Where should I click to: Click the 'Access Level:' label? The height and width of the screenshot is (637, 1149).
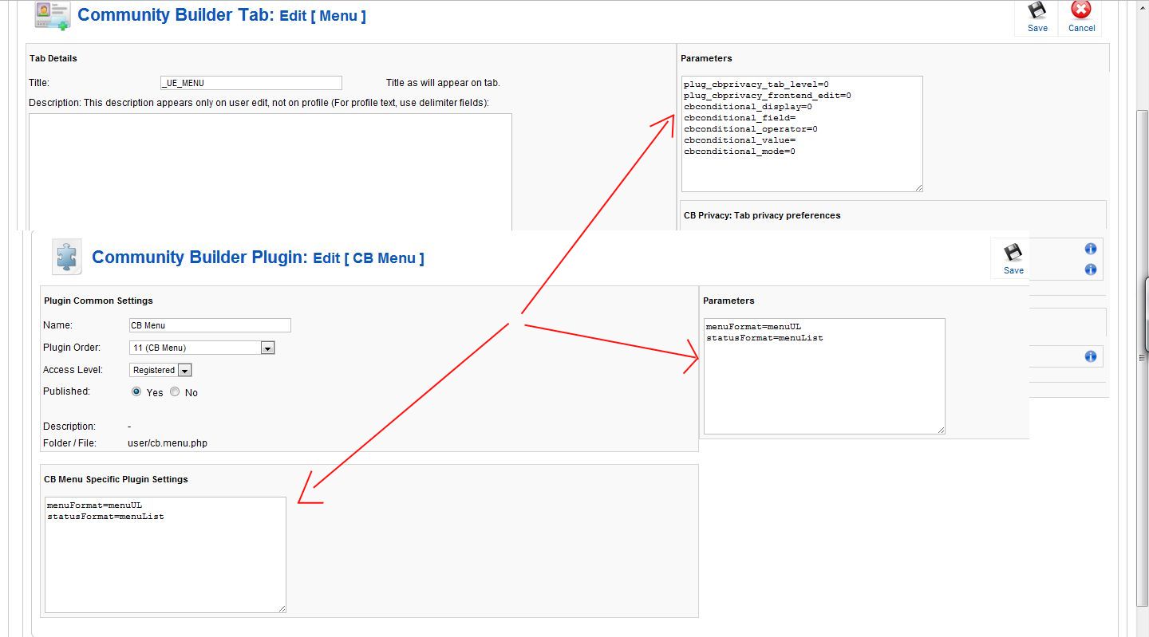point(73,370)
